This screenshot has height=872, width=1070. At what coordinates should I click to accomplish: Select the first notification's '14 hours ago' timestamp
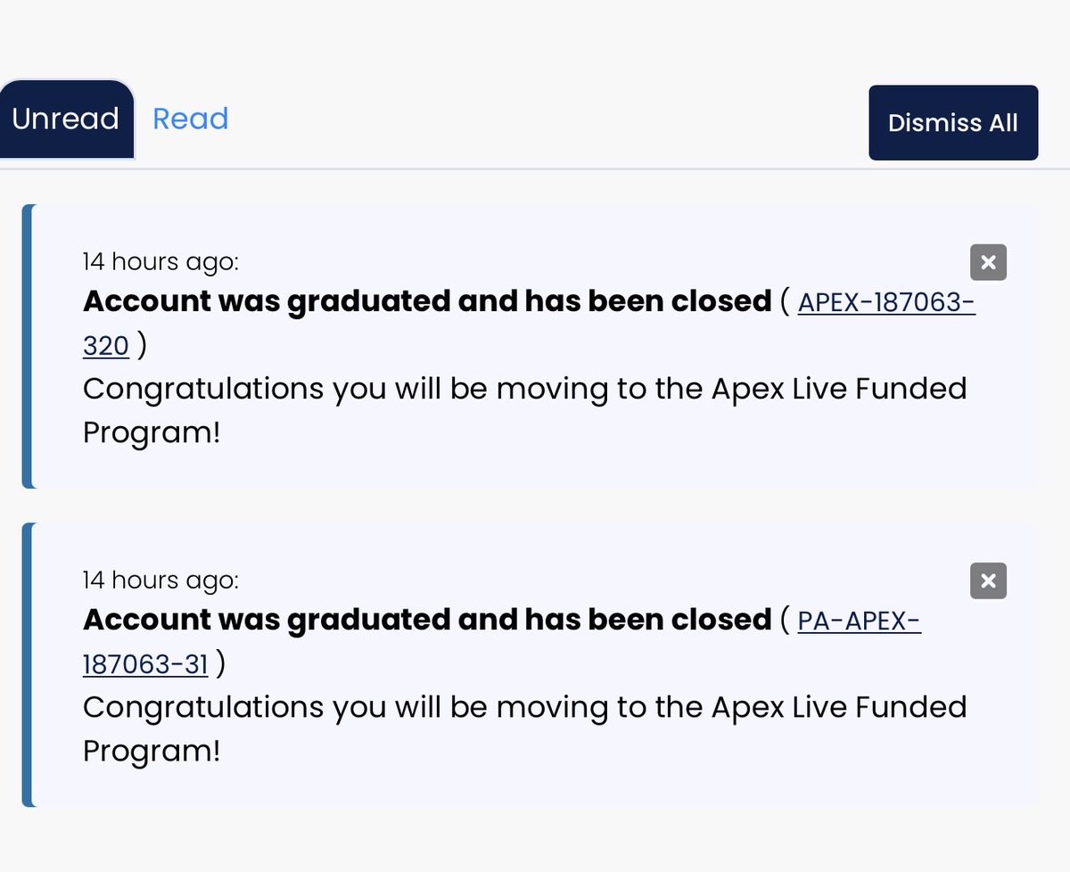click(x=160, y=262)
